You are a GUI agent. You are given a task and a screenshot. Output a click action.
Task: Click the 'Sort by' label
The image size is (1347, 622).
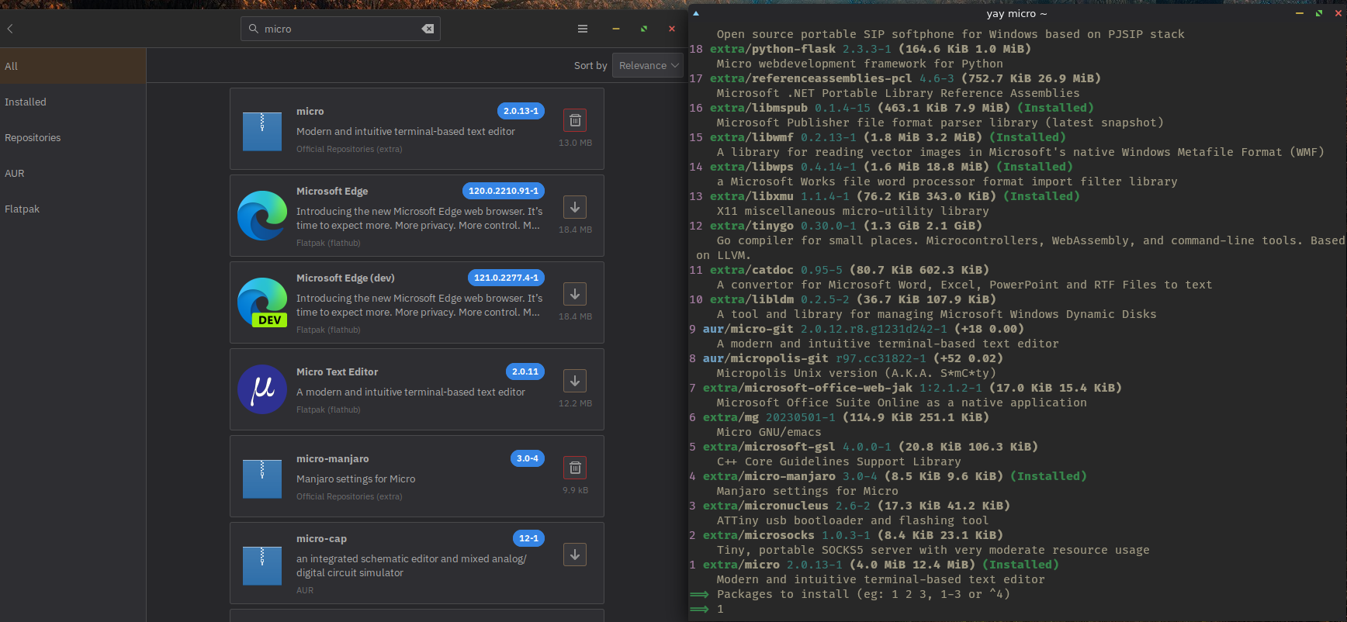tap(590, 66)
